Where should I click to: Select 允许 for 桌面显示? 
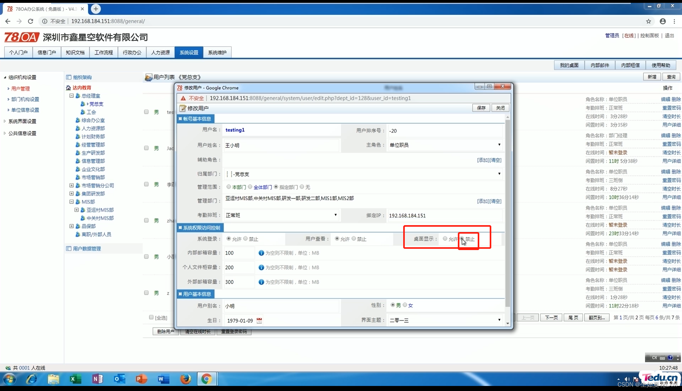point(445,239)
